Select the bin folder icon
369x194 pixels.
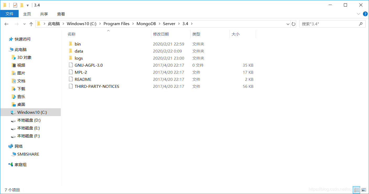click(70, 44)
